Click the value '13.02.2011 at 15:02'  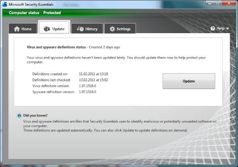point(94,80)
